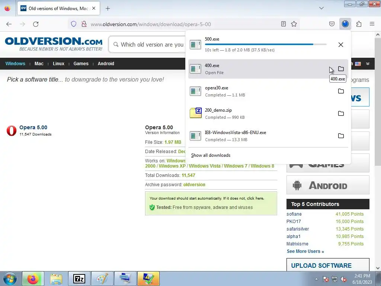
Task: Click the 400.exe file icon
Action: click(195, 69)
